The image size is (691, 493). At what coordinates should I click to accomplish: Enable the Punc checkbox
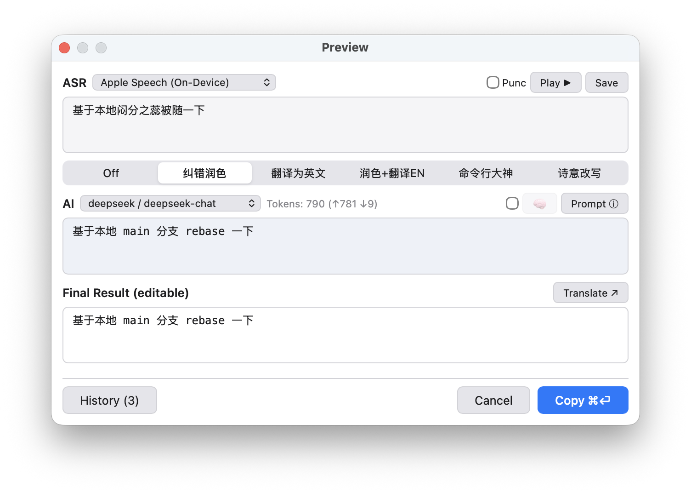pos(493,82)
